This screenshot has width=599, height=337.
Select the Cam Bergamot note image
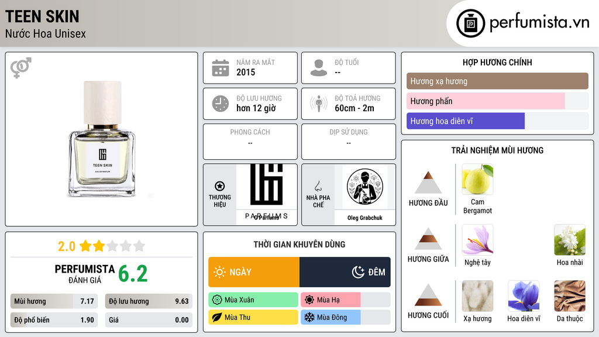(477, 179)
